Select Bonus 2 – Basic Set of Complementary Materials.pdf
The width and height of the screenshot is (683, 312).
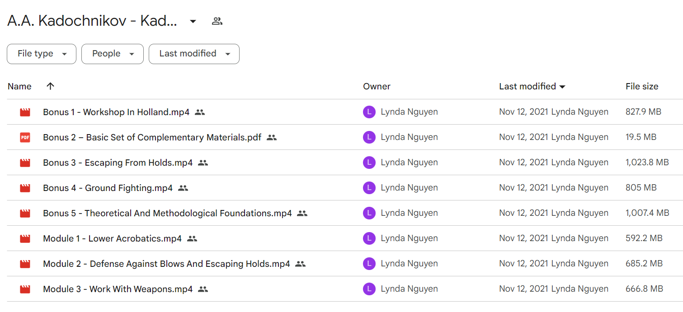click(152, 137)
